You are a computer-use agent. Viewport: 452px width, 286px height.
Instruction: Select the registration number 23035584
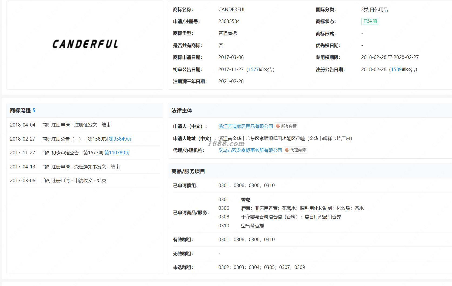[229, 21]
